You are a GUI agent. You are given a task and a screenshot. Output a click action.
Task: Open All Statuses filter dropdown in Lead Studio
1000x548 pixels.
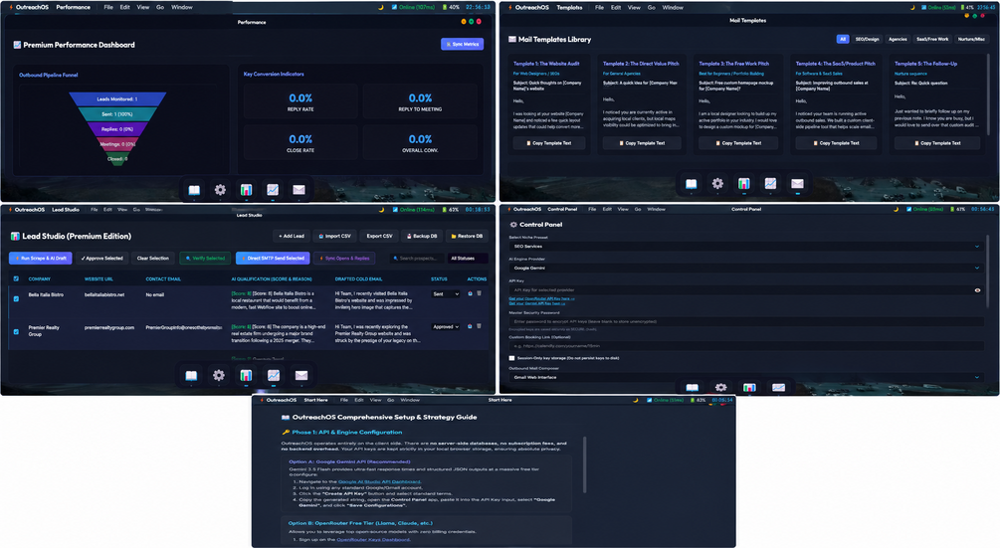pos(468,258)
